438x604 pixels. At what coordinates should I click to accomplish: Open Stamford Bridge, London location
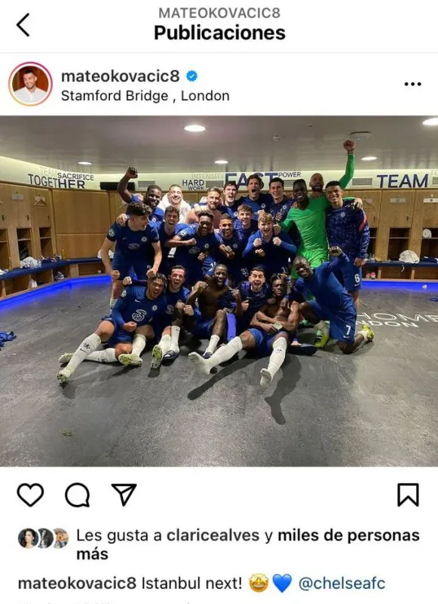coord(145,96)
